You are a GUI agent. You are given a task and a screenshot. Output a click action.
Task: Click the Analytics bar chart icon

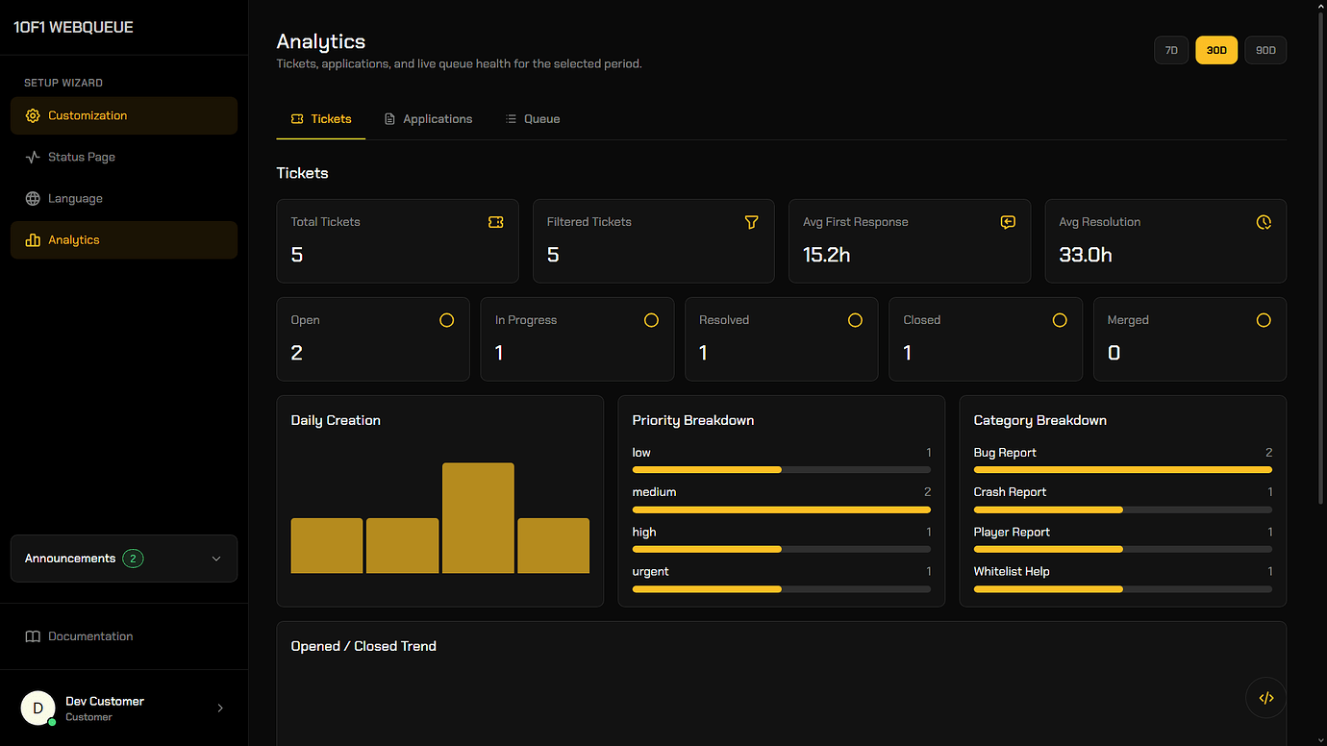tap(33, 240)
